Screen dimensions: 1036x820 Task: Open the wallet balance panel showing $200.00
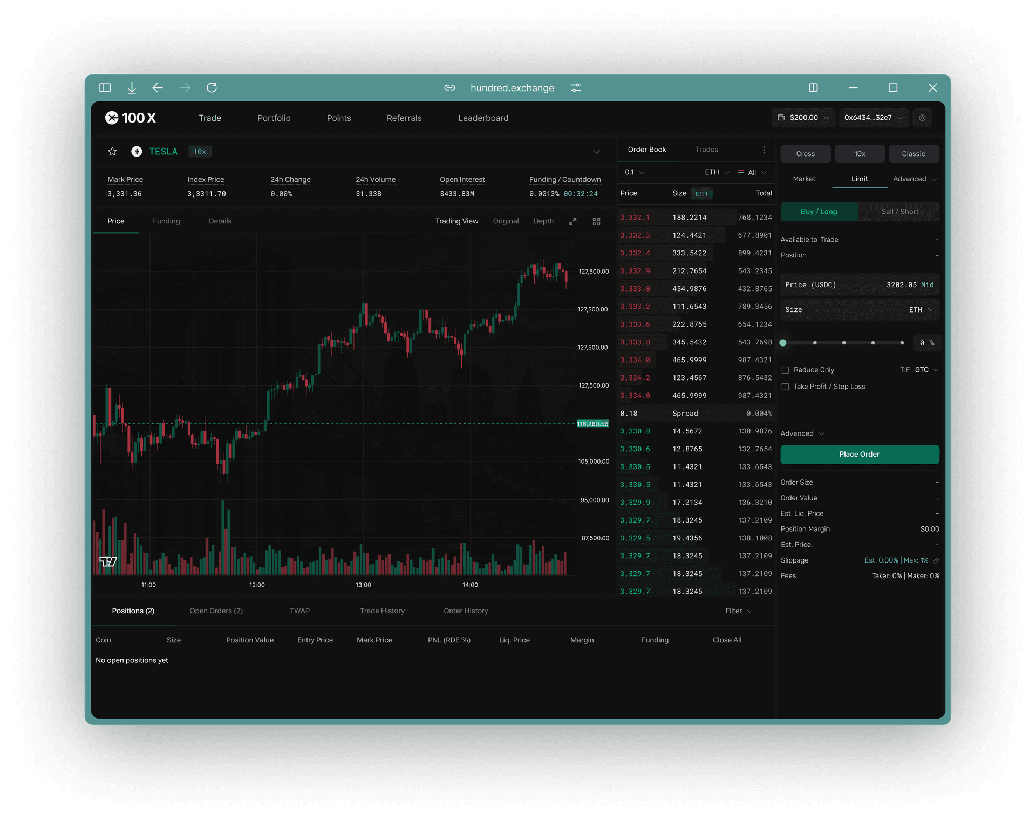(x=803, y=118)
